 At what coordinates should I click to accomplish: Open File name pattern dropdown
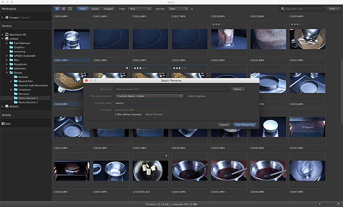[x=150, y=96]
